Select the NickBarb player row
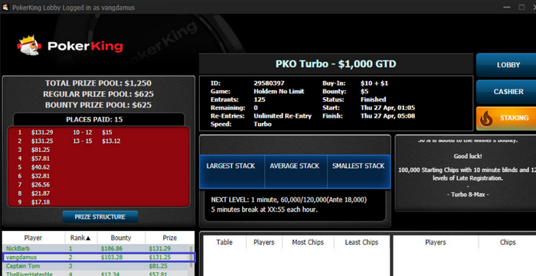536x276 pixels. 96,248
